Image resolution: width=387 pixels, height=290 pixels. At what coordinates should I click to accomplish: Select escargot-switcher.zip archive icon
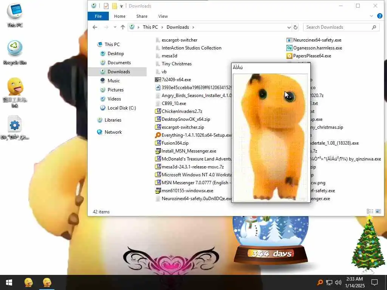click(158, 127)
